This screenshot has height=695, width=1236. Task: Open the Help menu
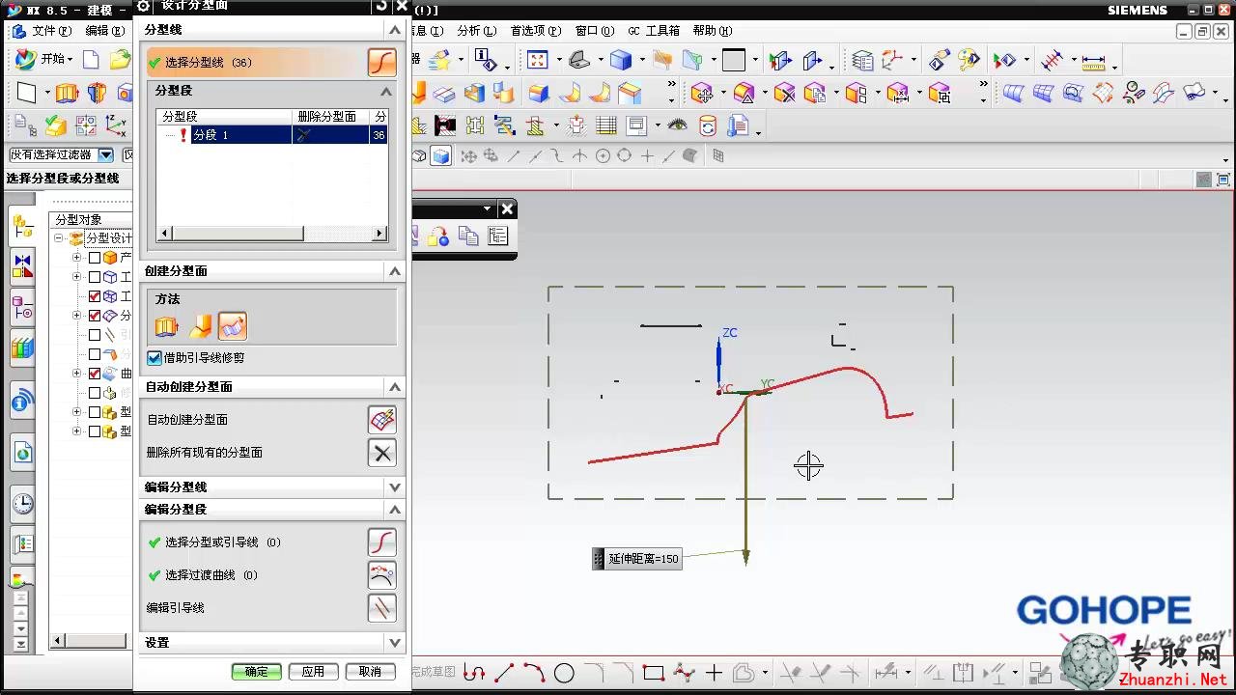712,31
